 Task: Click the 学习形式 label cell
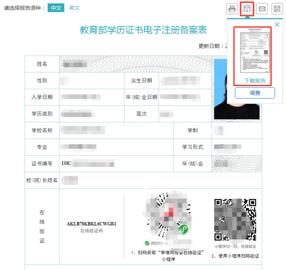192,147
